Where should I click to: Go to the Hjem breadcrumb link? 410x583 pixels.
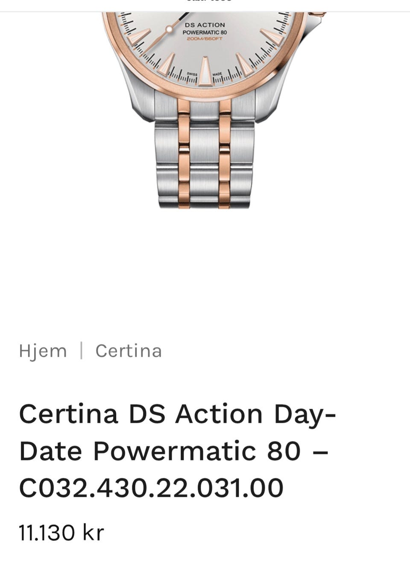(x=43, y=351)
